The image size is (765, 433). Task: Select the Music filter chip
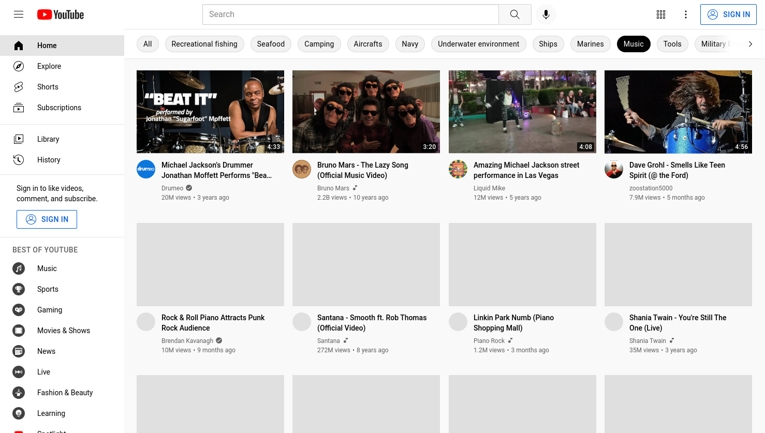click(x=634, y=44)
